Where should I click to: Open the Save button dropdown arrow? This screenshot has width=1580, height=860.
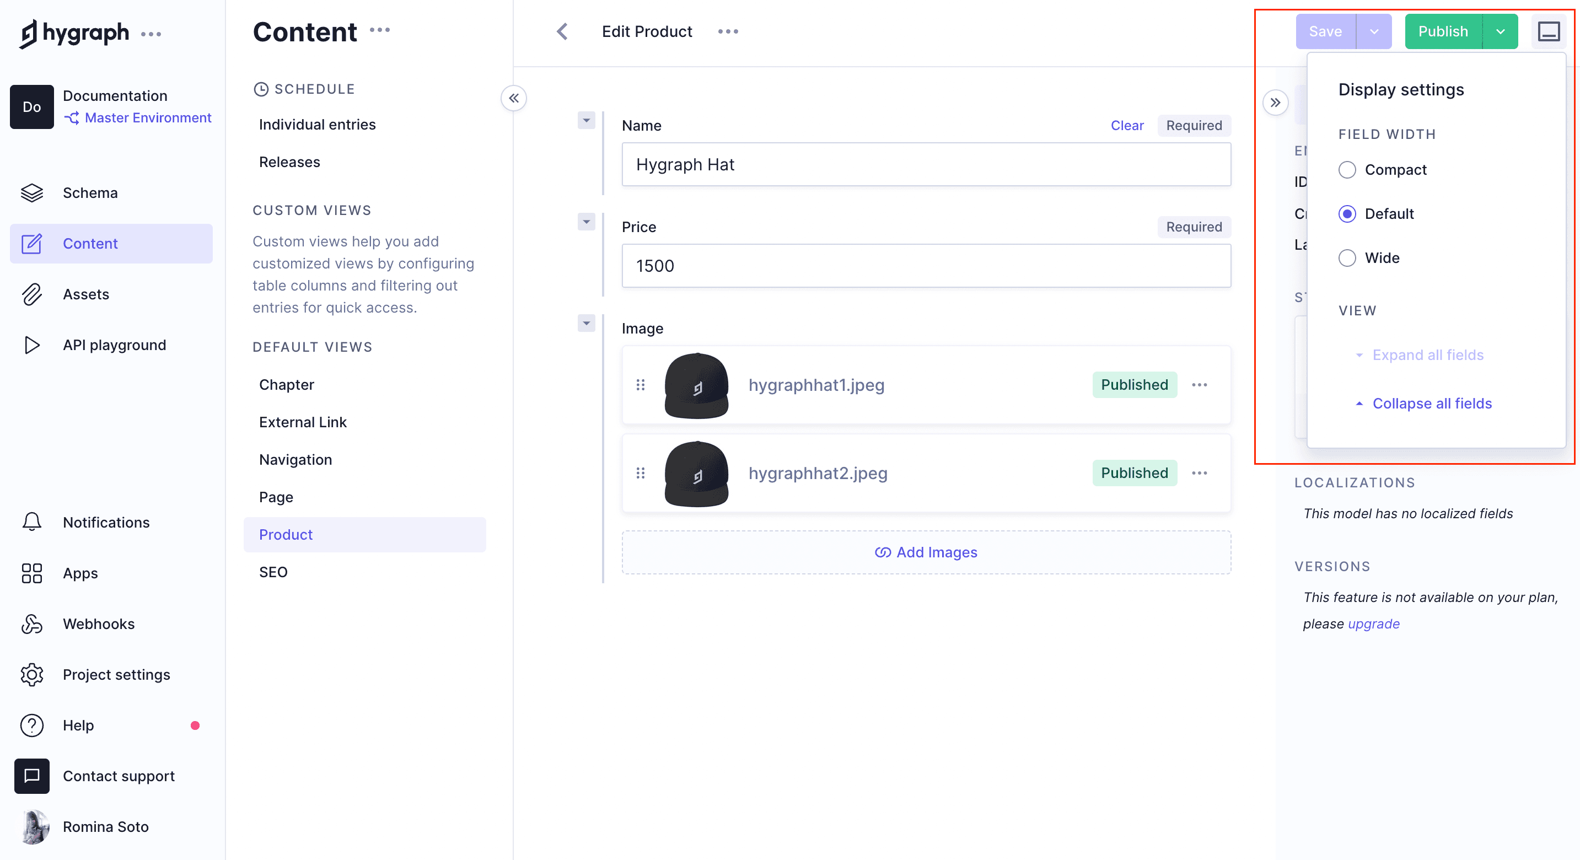1374,31
